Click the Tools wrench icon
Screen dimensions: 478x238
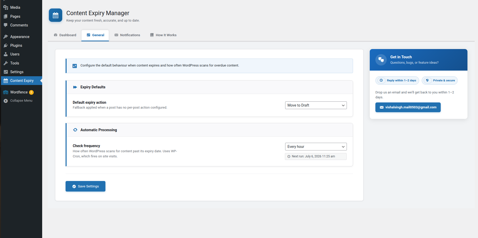pos(6,63)
